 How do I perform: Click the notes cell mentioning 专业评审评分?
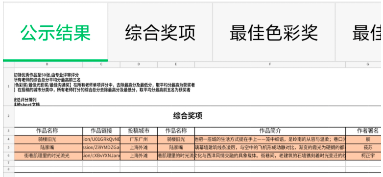click(197, 87)
